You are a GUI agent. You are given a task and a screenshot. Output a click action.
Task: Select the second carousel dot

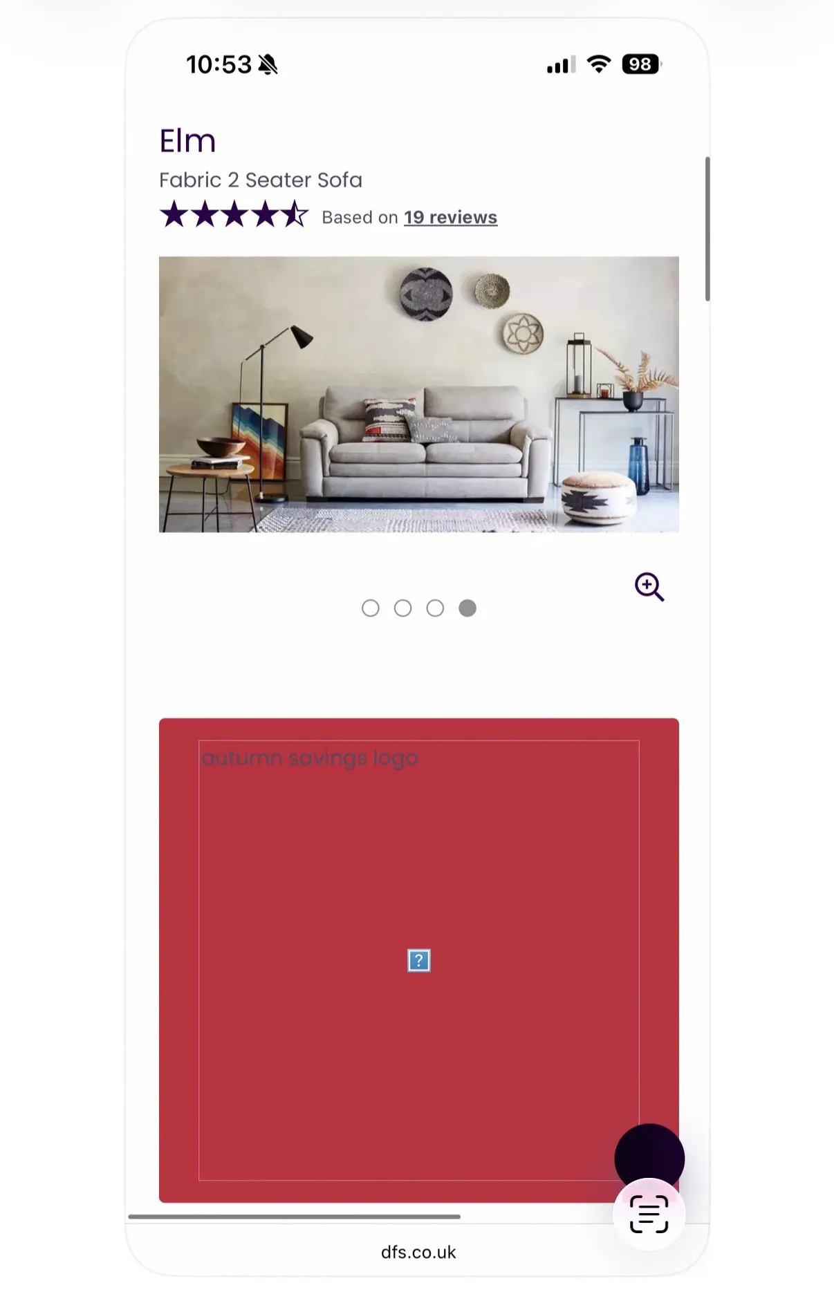[x=403, y=608]
